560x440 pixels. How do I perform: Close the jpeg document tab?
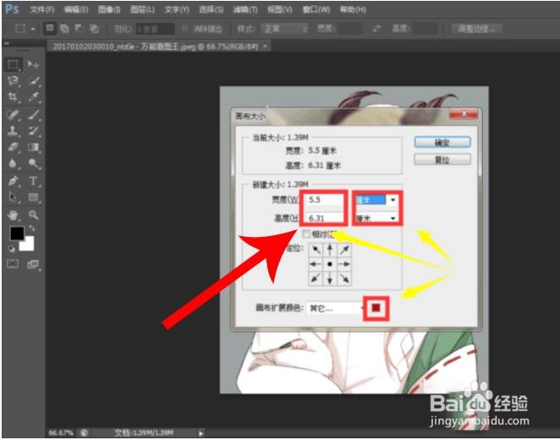265,46
